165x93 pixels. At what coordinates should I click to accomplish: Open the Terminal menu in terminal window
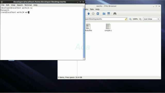(x=28, y=5)
